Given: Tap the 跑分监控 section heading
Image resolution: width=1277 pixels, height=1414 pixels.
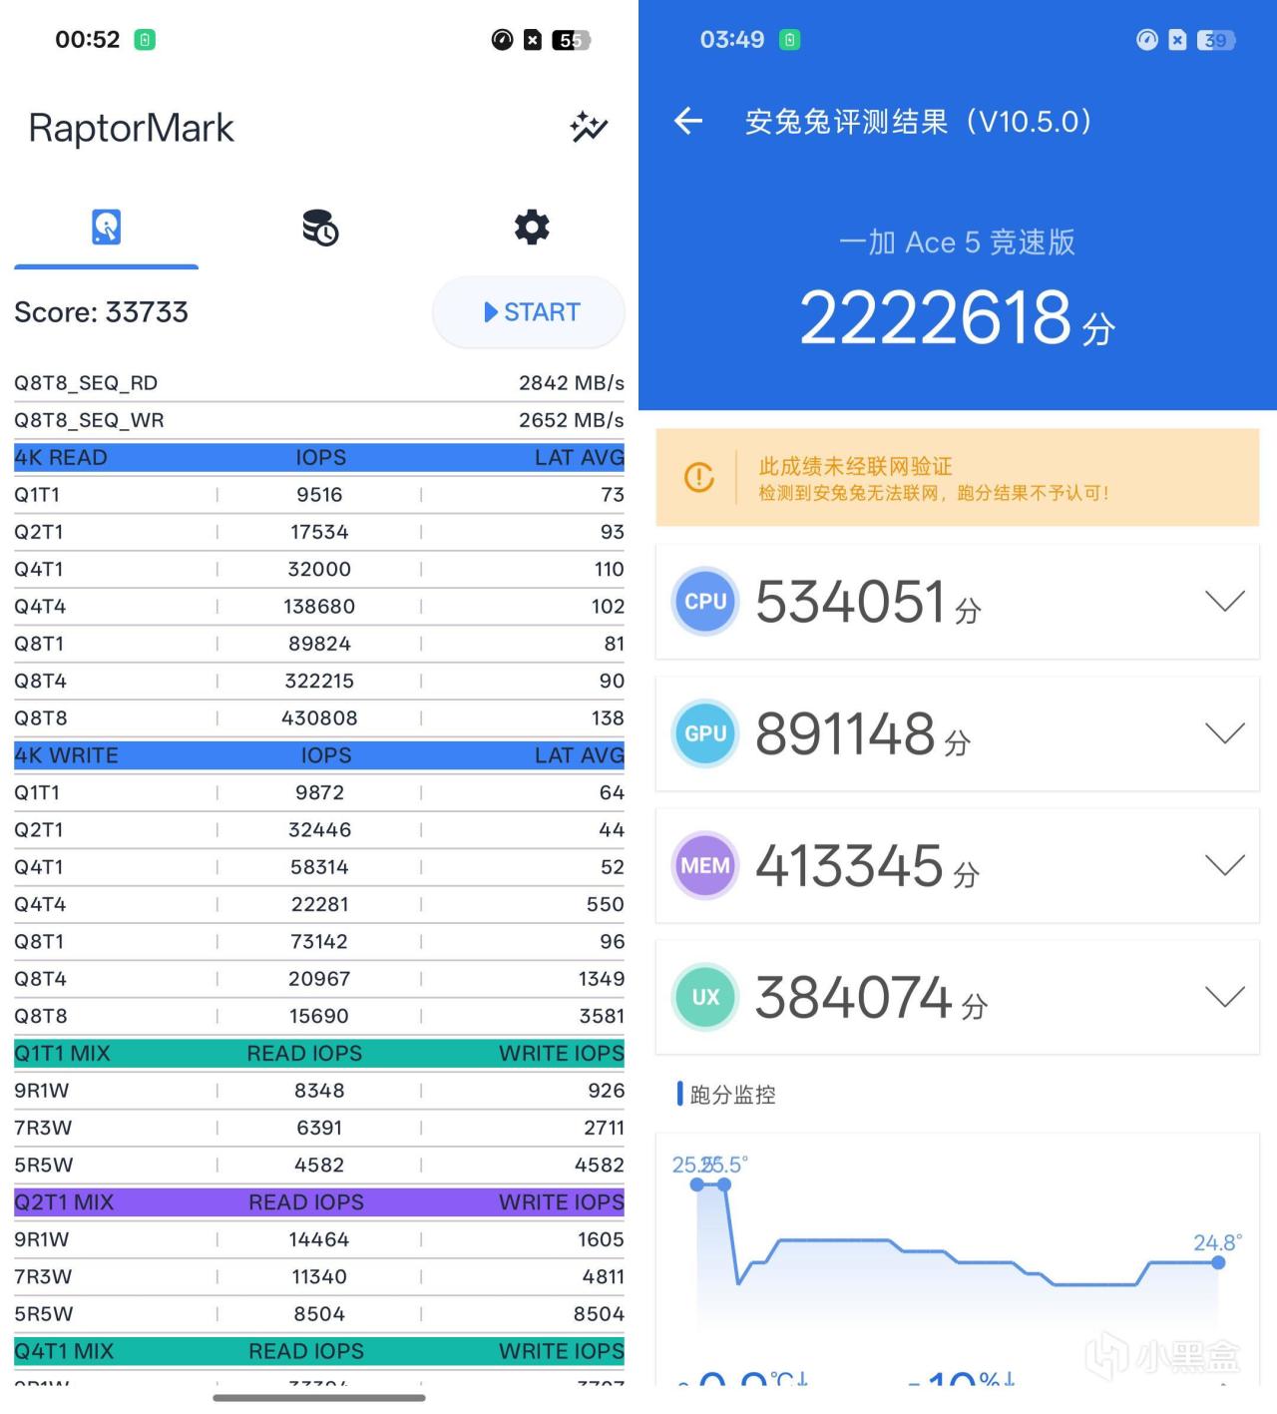Looking at the screenshot, I should [x=733, y=1095].
